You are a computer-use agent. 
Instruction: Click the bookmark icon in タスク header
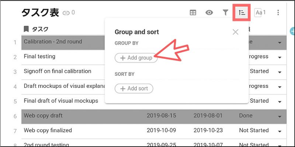[26, 29]
